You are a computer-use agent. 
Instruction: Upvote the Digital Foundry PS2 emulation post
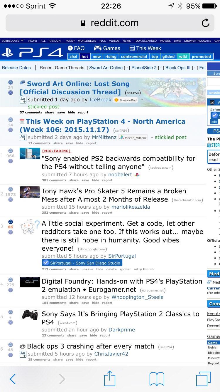[11, 279]
